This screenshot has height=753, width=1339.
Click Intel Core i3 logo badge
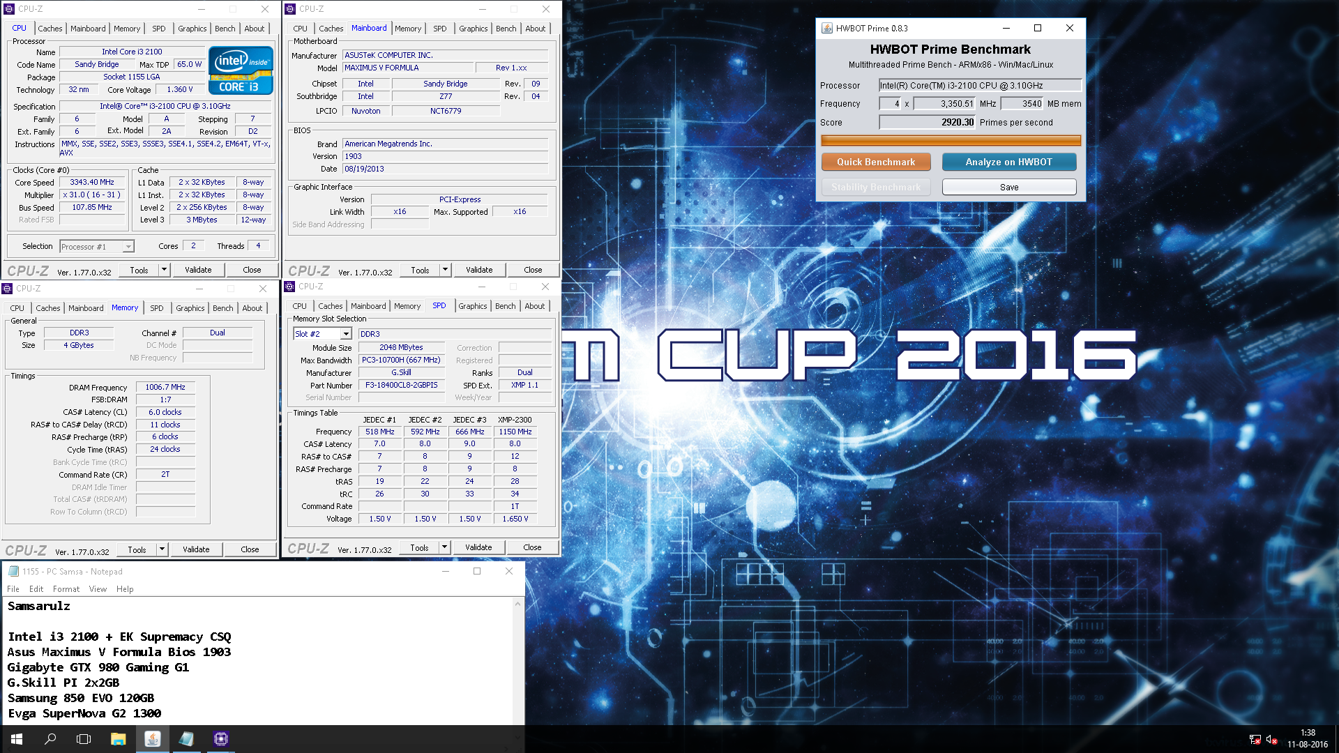[241, 70]
